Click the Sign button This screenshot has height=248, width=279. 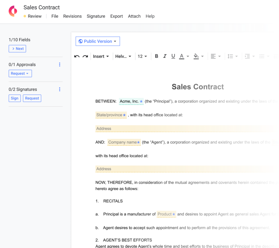point(15,98)
